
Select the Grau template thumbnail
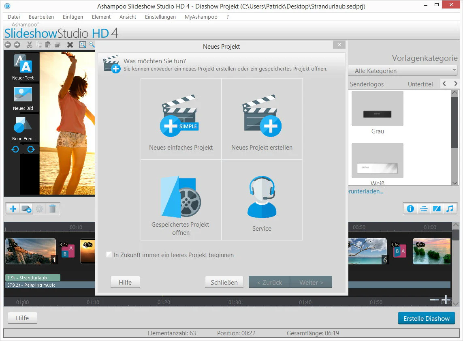(378, 108)
